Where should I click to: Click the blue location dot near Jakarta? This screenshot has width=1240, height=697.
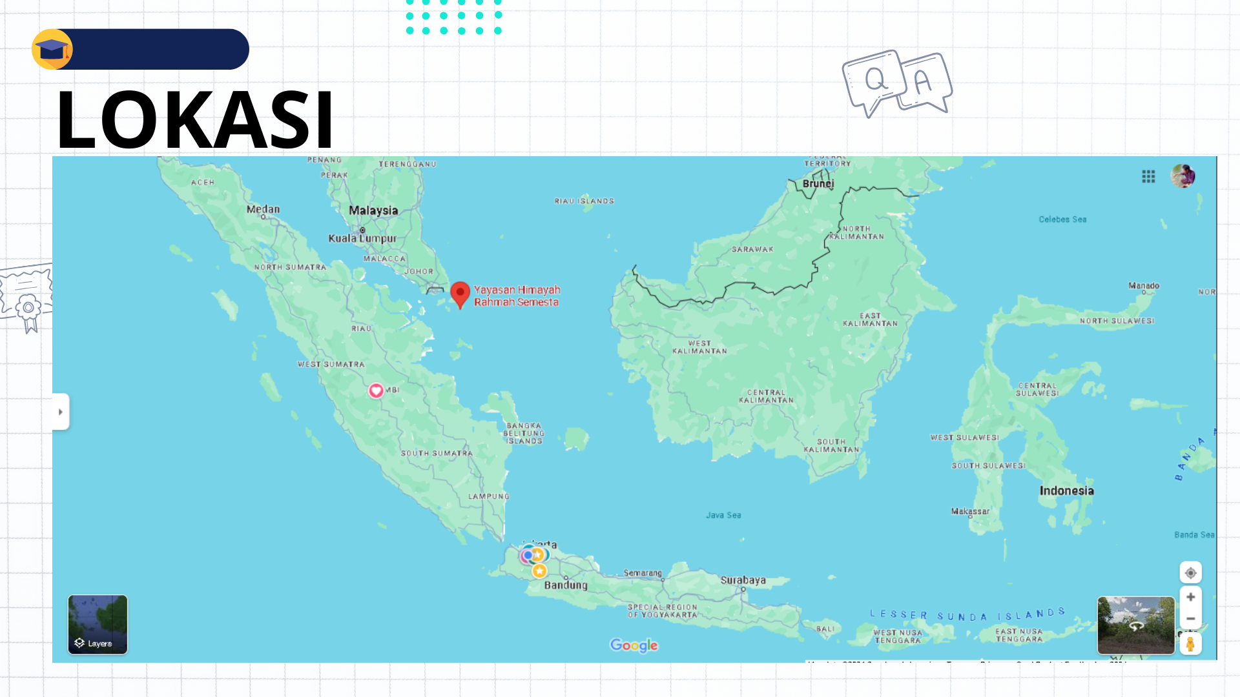[x=528, y=555]
